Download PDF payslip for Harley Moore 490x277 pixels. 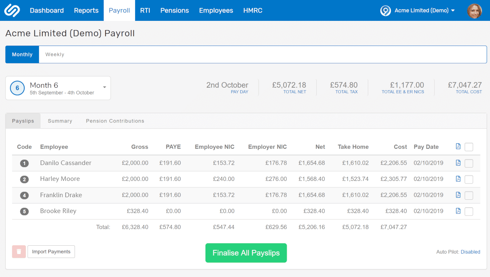[458, 179]
